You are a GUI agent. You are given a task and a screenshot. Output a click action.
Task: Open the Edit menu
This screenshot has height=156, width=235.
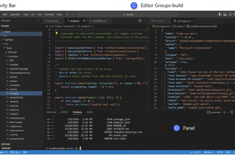5,14
